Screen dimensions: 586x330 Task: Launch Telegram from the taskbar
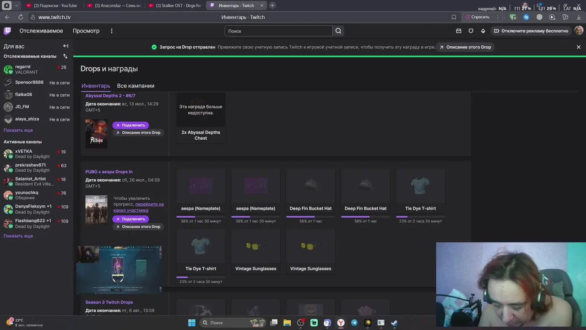tap(354, 323)
